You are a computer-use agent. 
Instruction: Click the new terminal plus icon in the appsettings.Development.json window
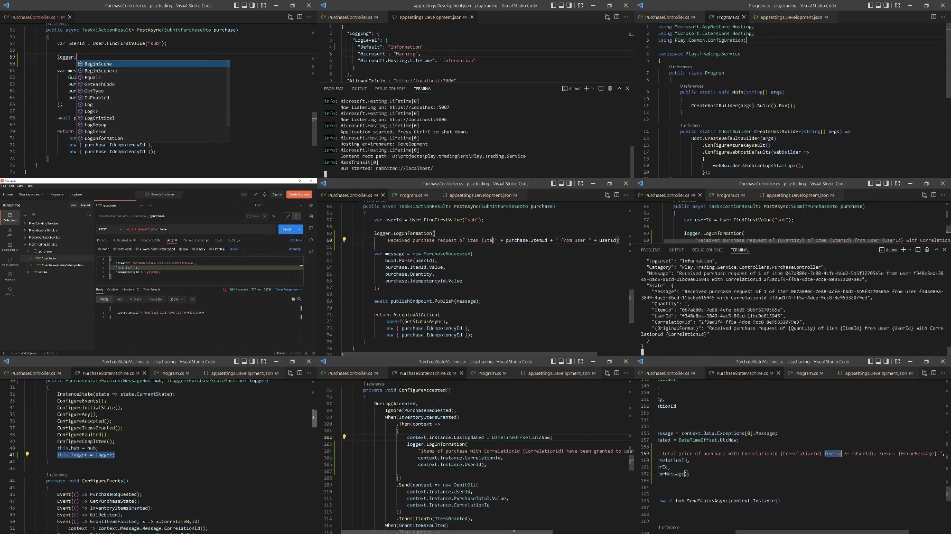pos(586,88)
